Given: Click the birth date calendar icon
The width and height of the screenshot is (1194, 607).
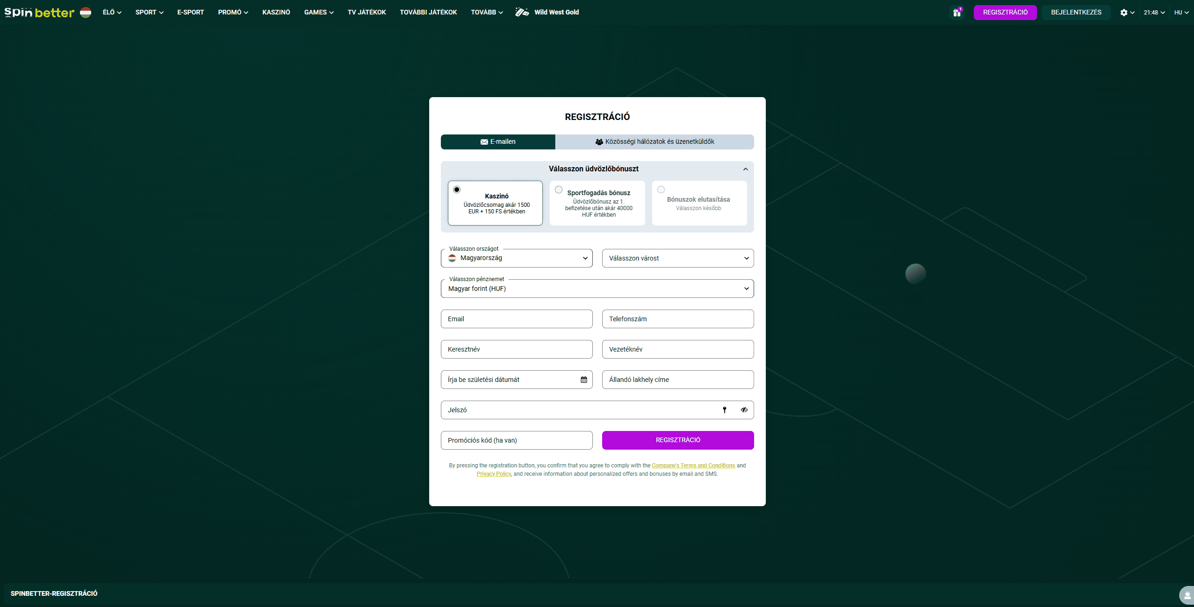Looking at the screenshot, I should coord(584,380).
